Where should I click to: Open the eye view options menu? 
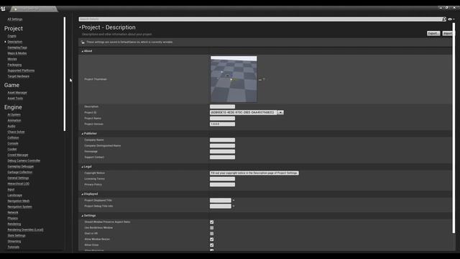(451, 19)
